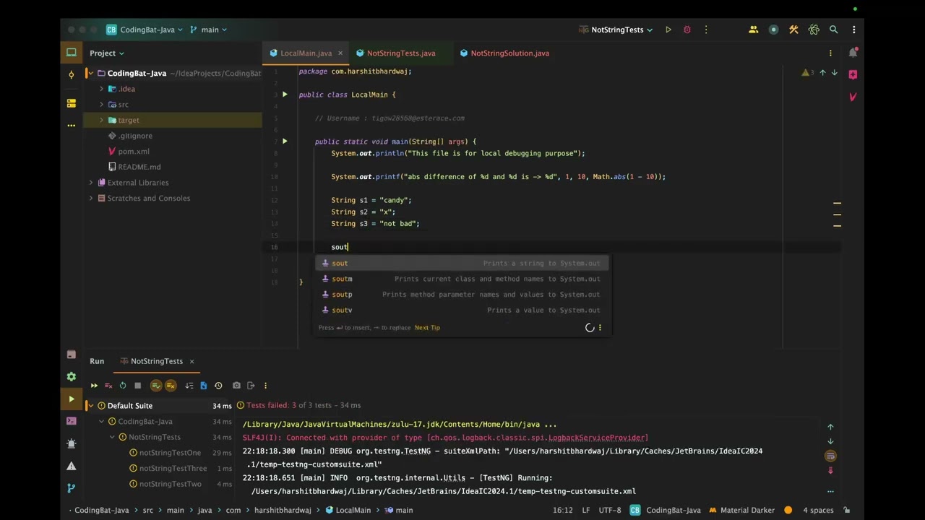Collapse the NotStringTests test node
The height and width of the screenshot is (520, 925).
point(112,437)
